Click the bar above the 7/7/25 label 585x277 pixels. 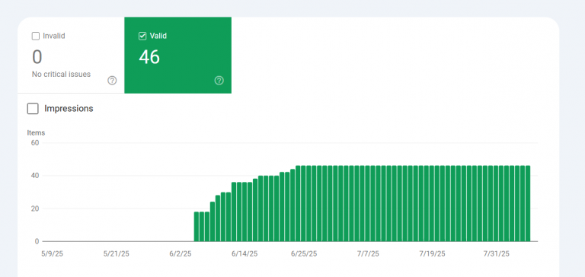[x=367, y=203]
